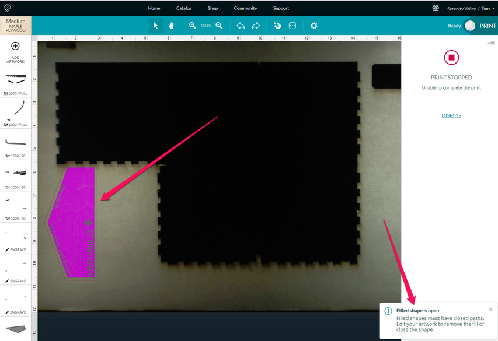Open the more options ellipsis tool
The width and height of the screenshot is (498, 341).
pos(292,26)
